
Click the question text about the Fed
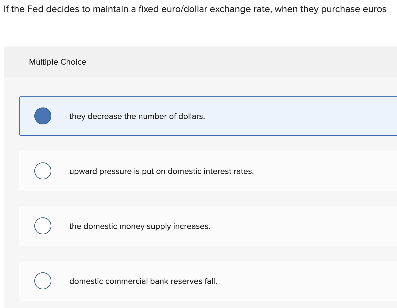pyautogui.click(x=195, y=9)
